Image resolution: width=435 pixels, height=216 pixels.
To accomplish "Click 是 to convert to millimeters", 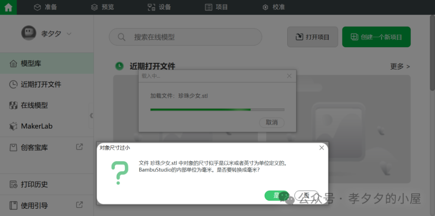I will 277,196.
